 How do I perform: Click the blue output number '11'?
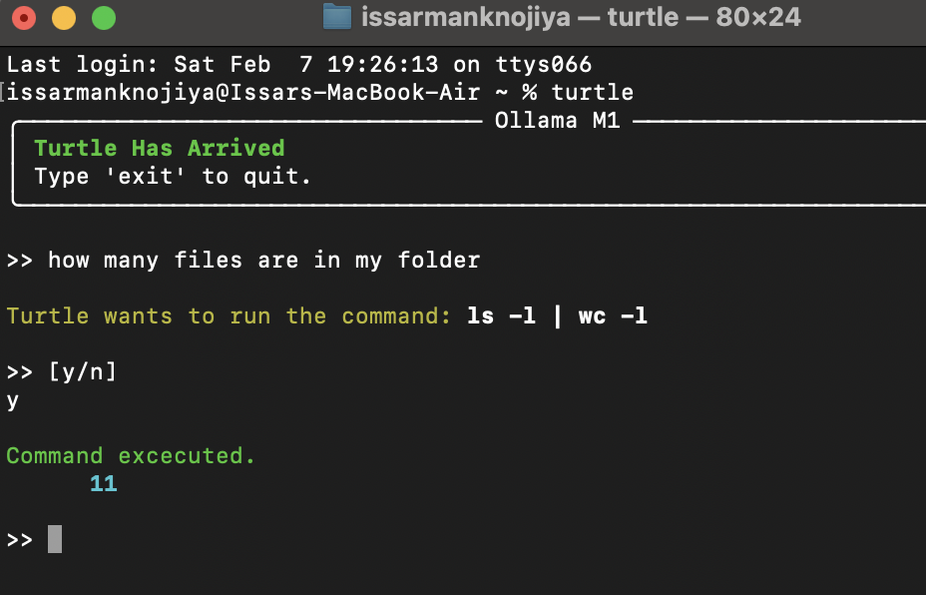coord(103,484)
